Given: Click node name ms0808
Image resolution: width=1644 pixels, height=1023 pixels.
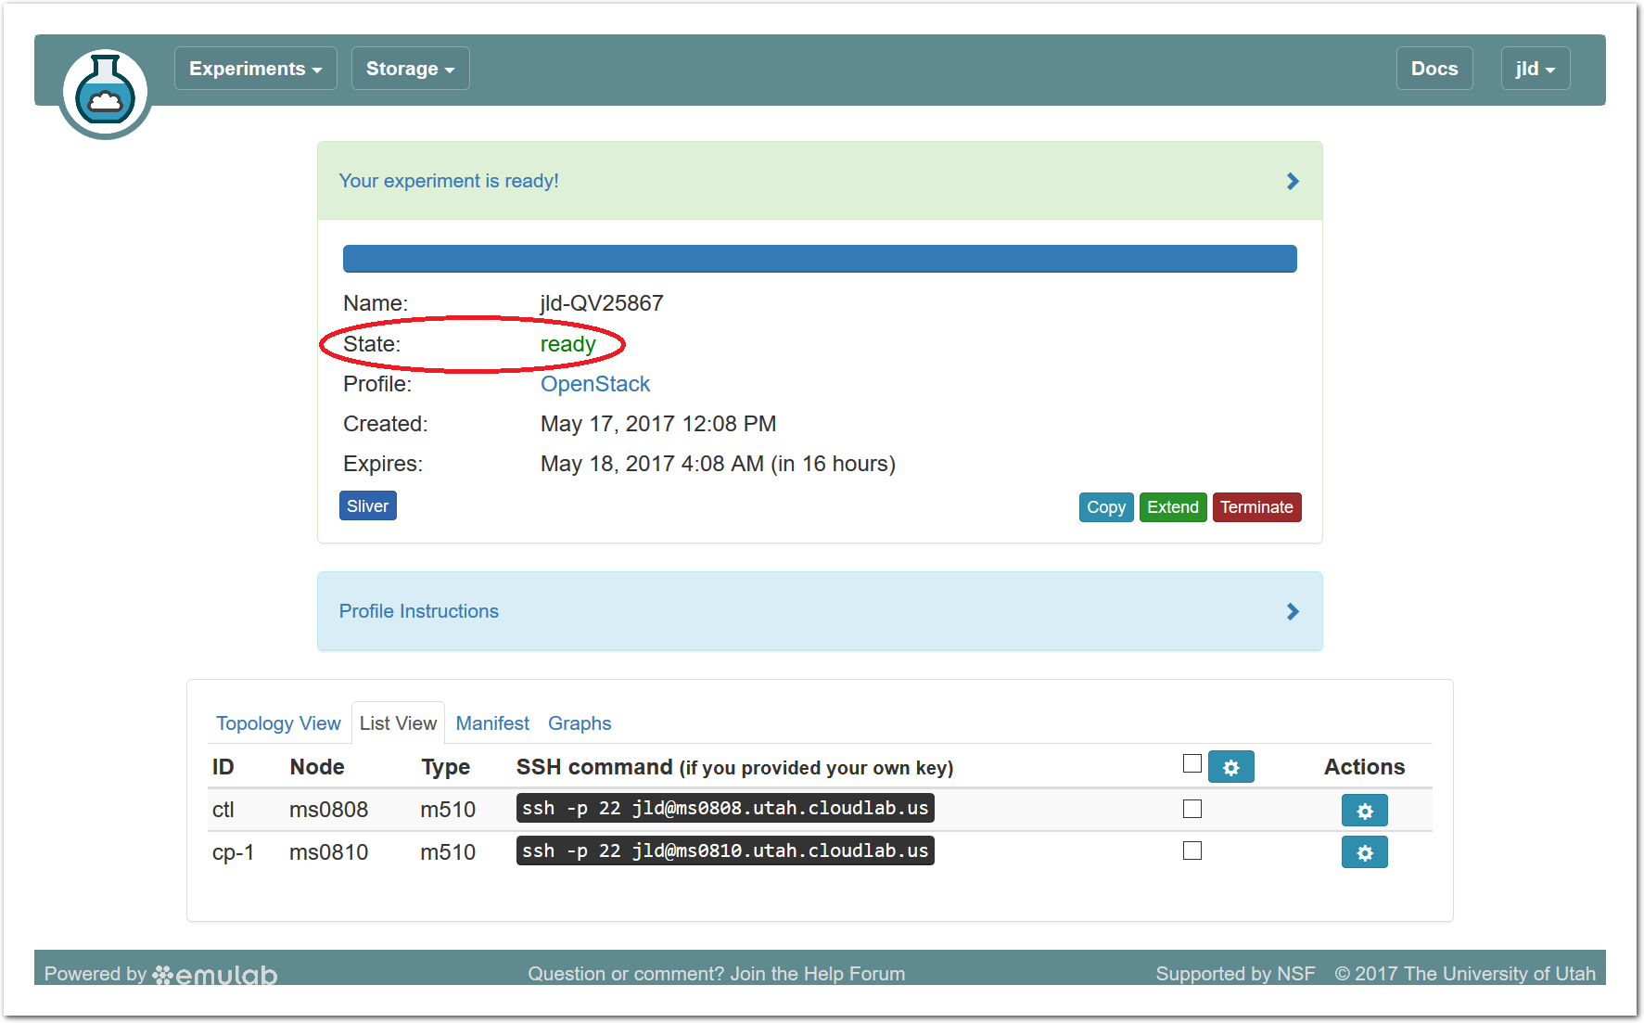Looking at the screenshot, I should coord(328,810).
